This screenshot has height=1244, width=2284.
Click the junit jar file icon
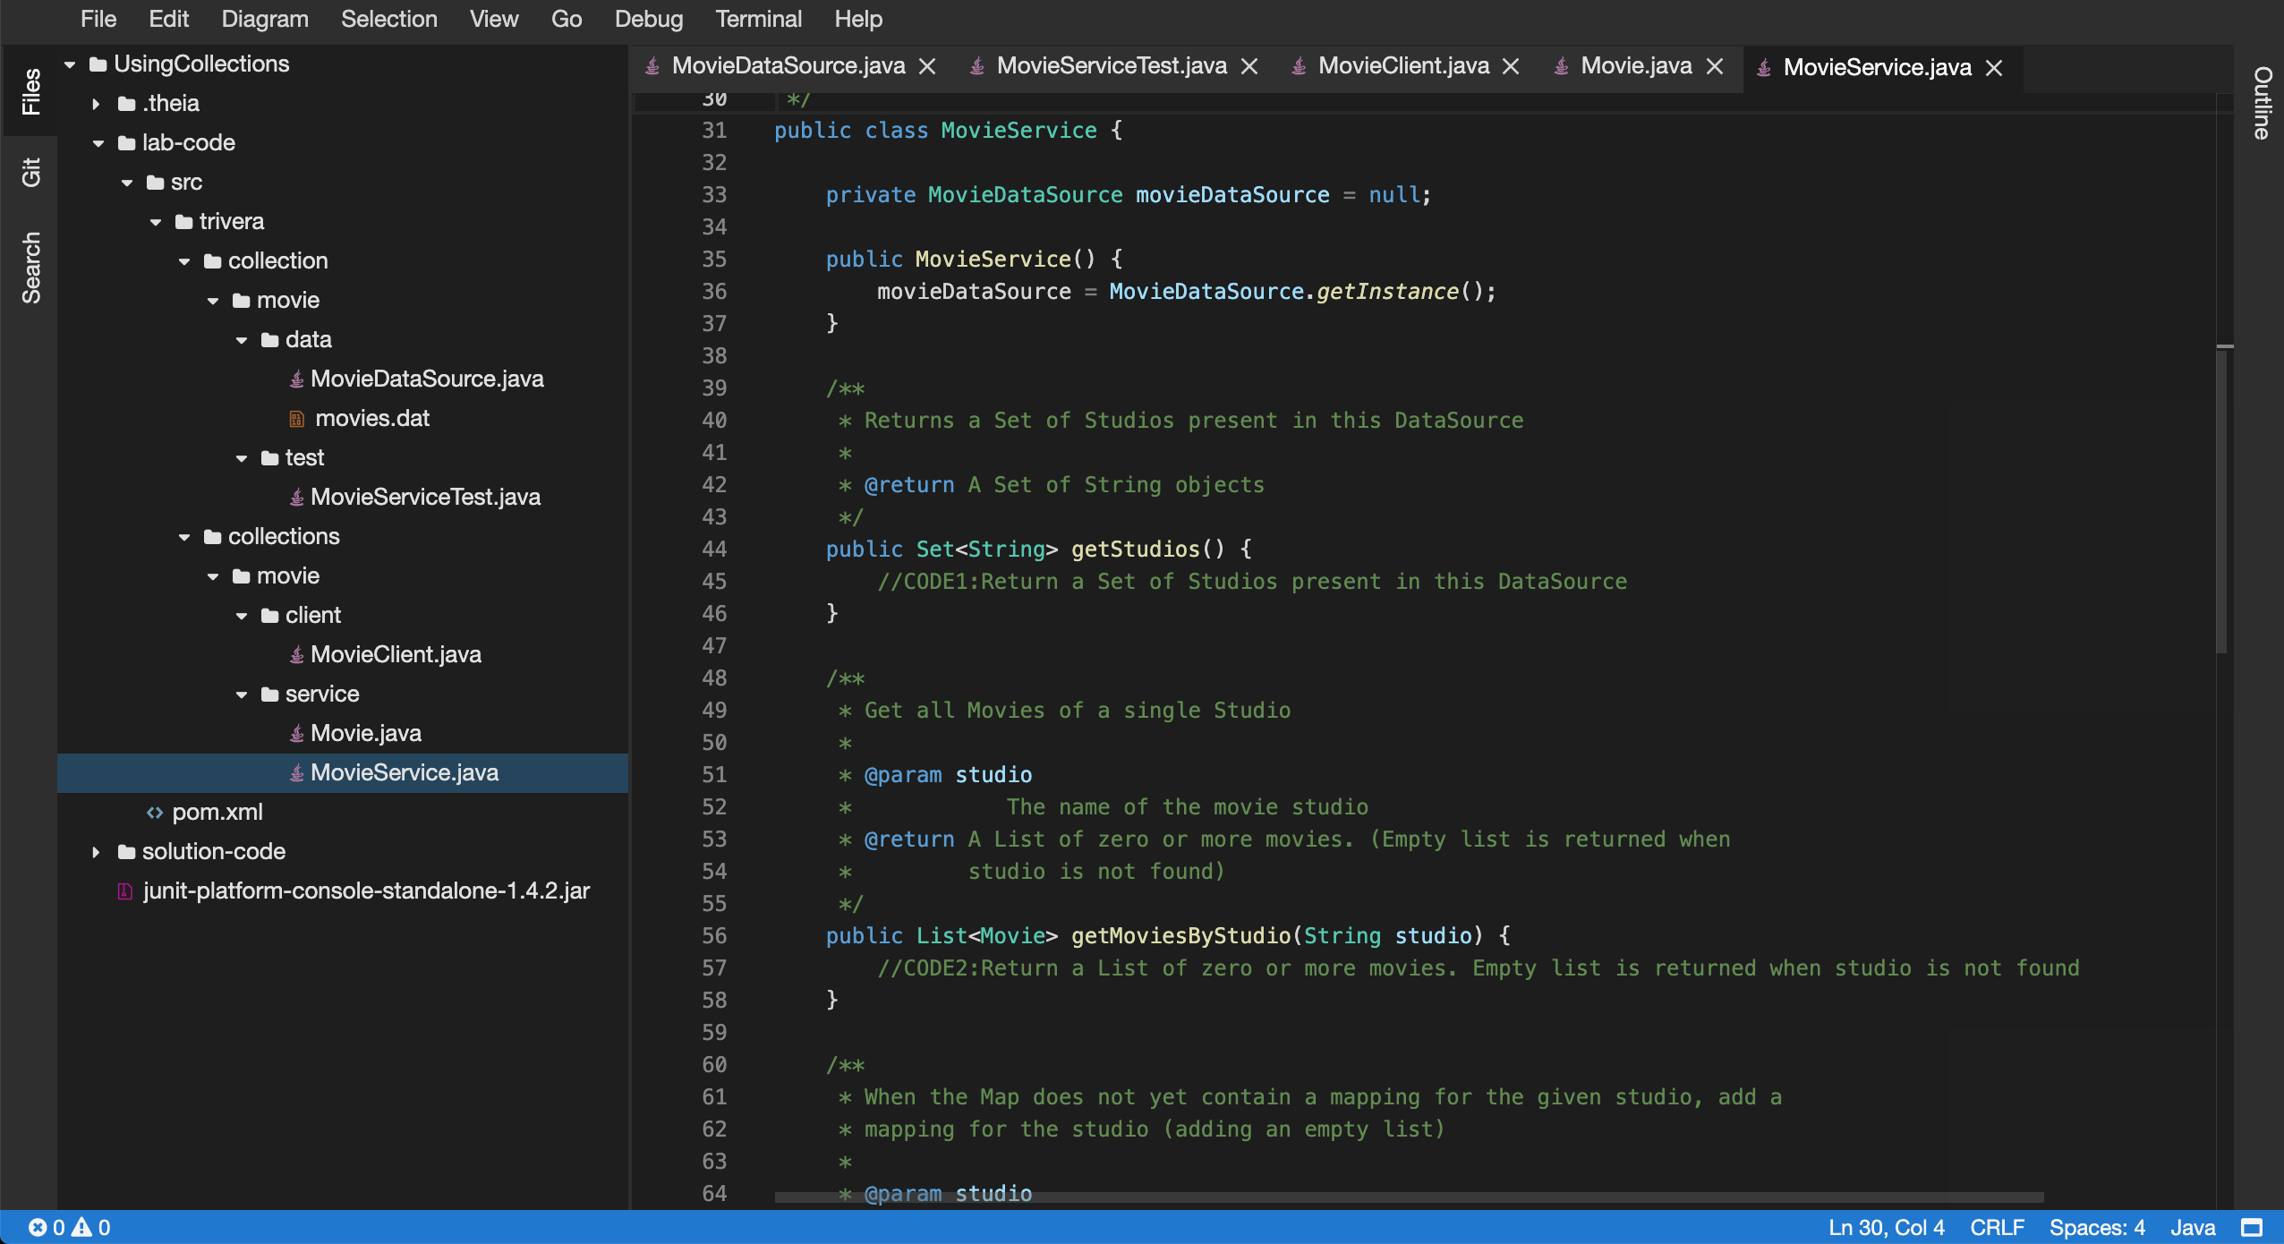click(x=125, y=891)
